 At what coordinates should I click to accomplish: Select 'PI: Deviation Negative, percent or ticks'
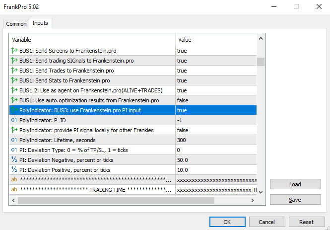(x=66, y=160)
